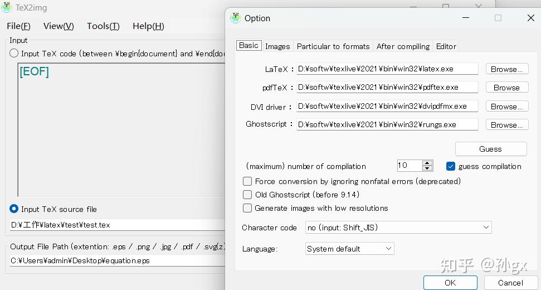Screen dimensions: 541x290
Task: Expand the Language dropdown
Action: click(350, 249)
